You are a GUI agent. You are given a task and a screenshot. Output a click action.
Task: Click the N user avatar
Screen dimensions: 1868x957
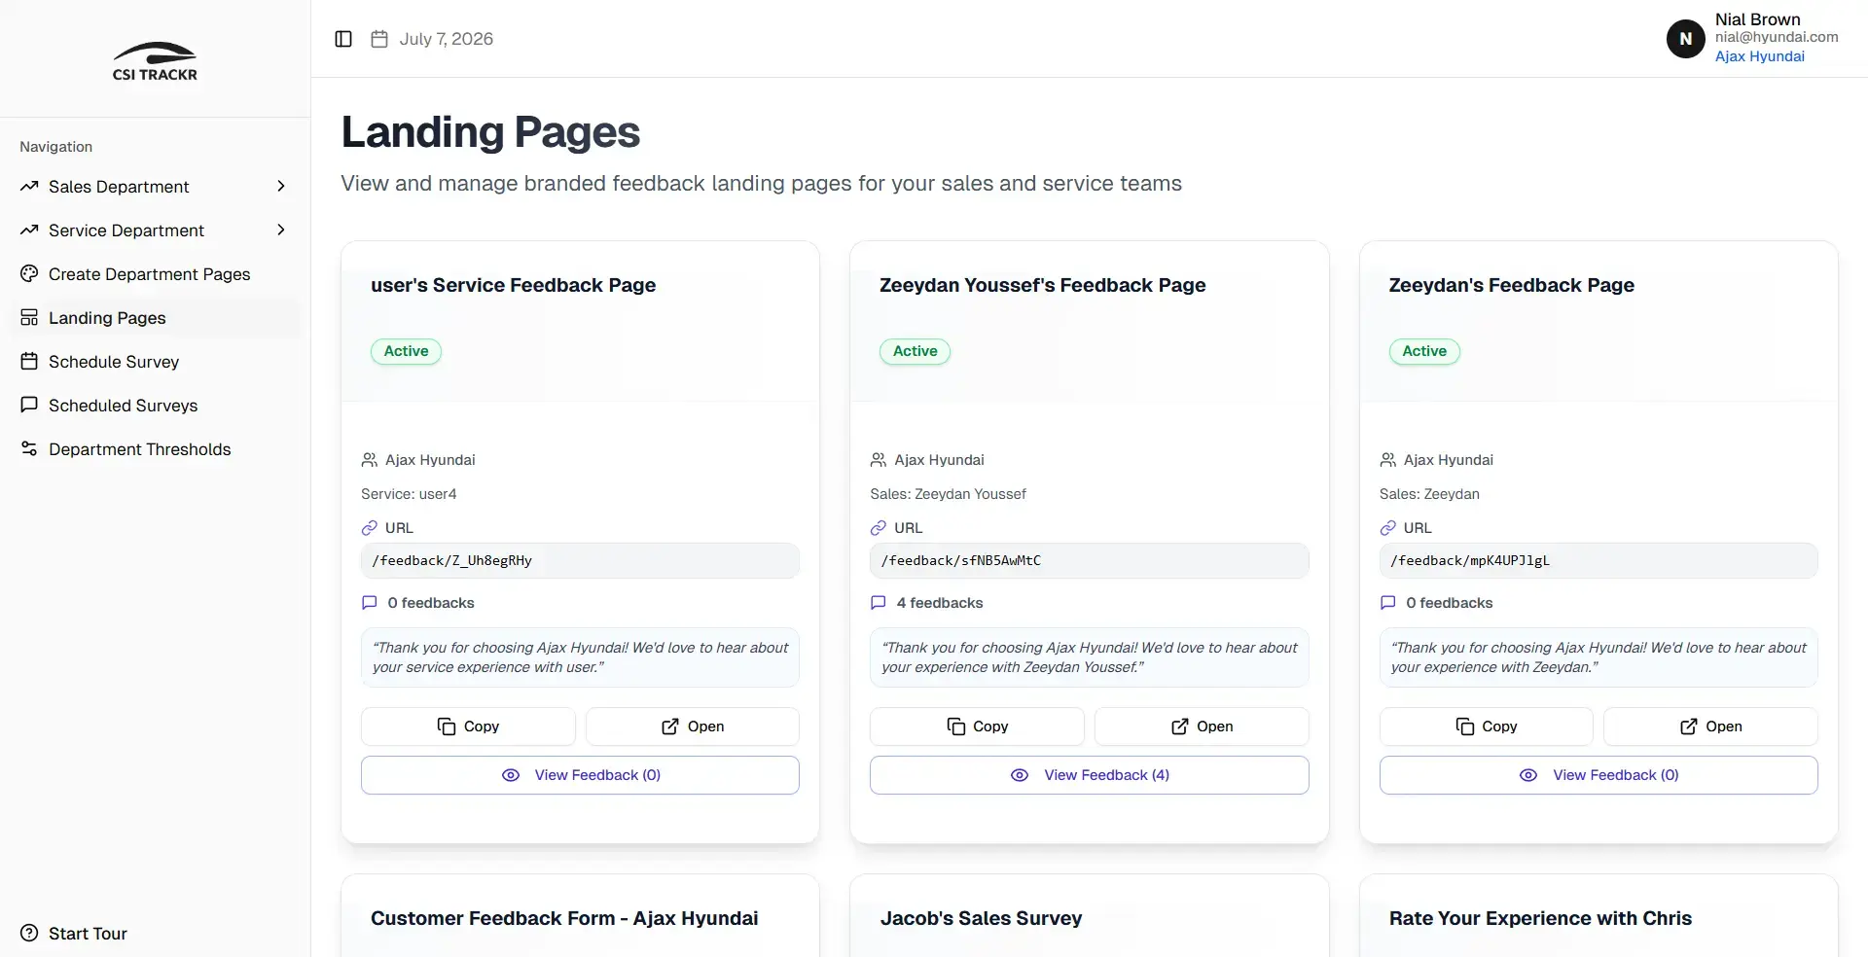coord(1685,39)
